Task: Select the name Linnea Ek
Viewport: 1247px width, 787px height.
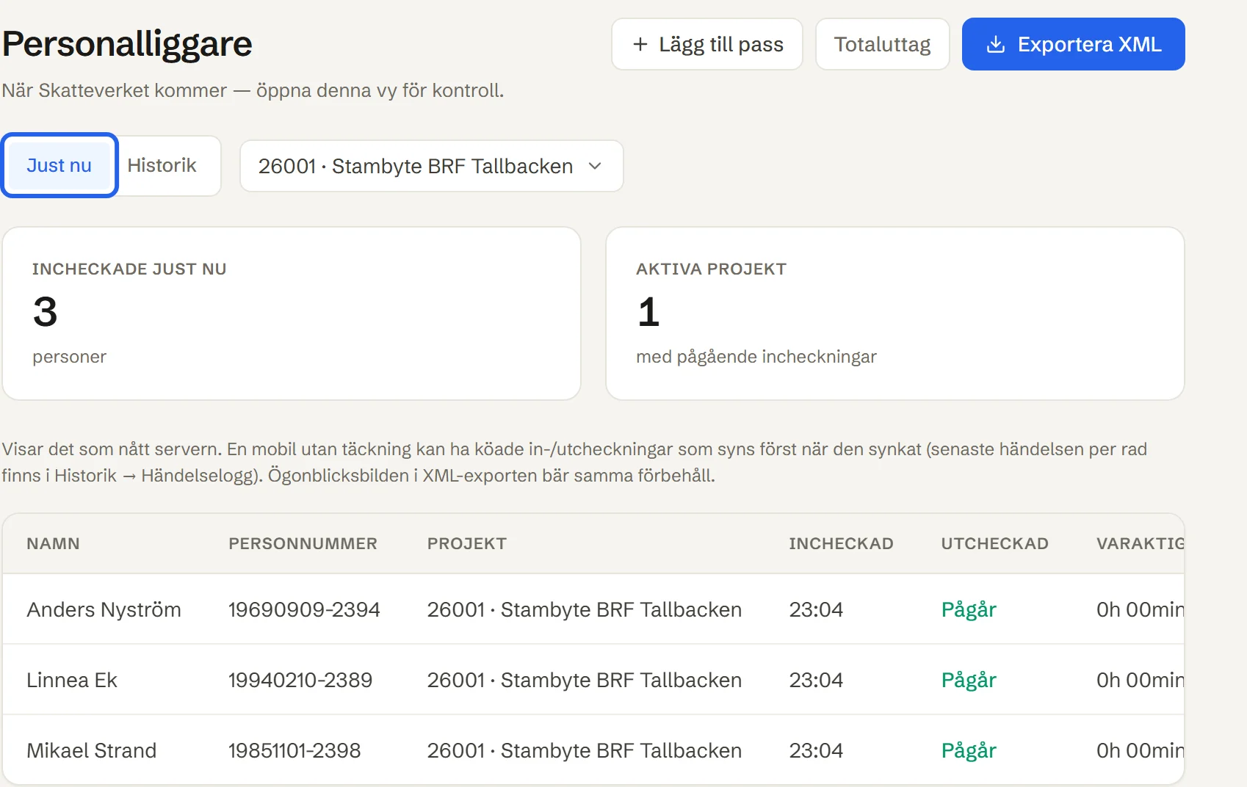Action: 72,680
